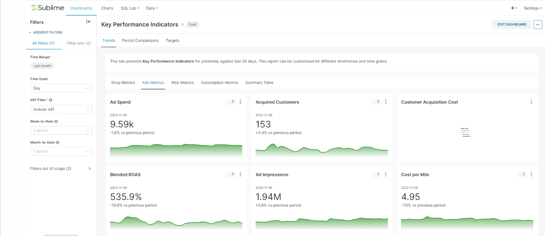Screen dimensions: 545x236
Task: Show Week-to-Date info tooltip icon
Action: click(56, 121)
